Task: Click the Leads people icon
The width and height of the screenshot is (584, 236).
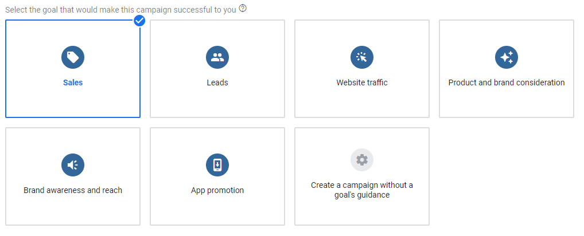Action: click(x=217, y=57)
